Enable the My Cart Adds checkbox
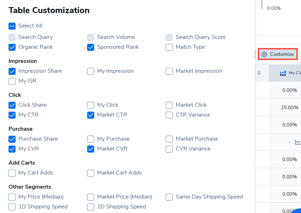The image size is (301, 213). 11,173
